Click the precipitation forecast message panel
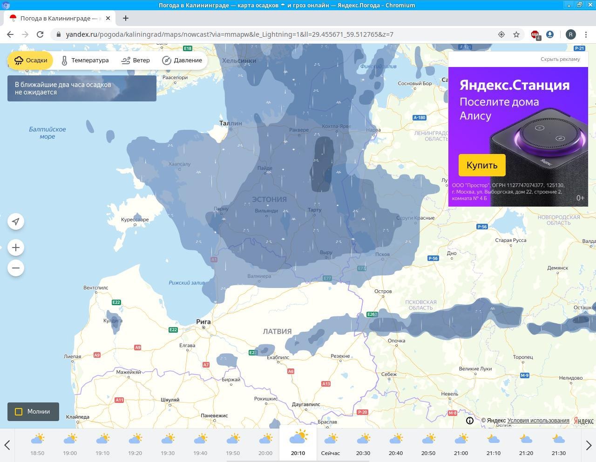596x462 pixels. click(82, 88)
